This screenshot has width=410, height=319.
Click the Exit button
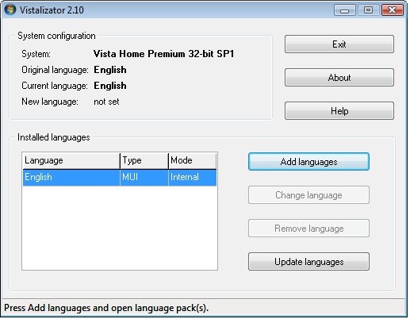coord(339,44)
